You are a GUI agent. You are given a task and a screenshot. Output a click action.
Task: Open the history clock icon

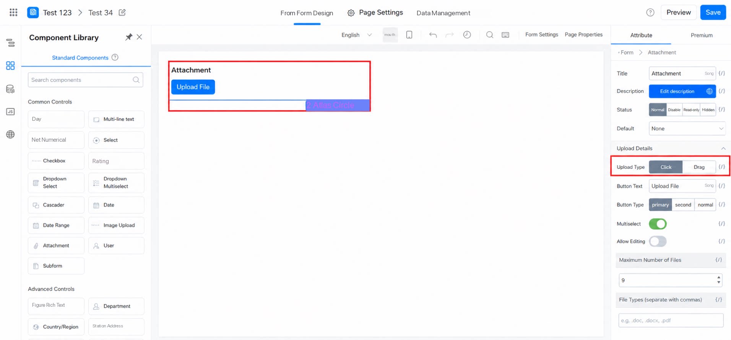467,35
